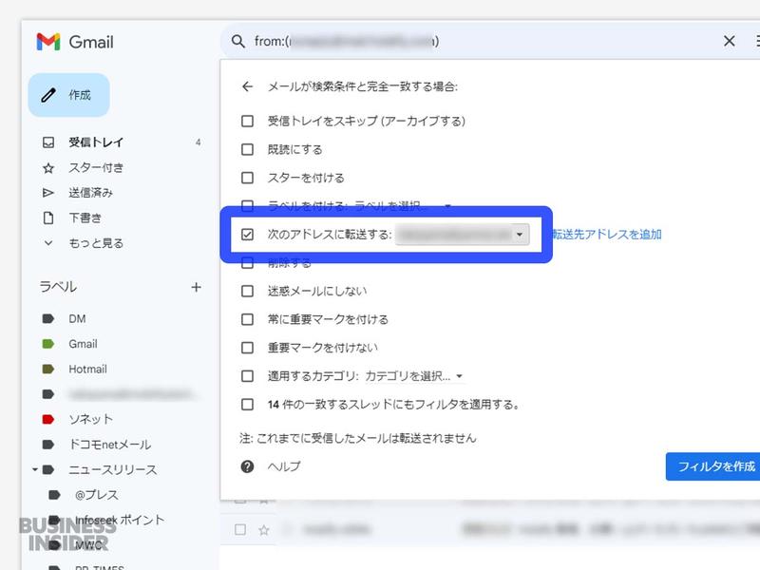Check the 既読にする option

coord(247,149)
